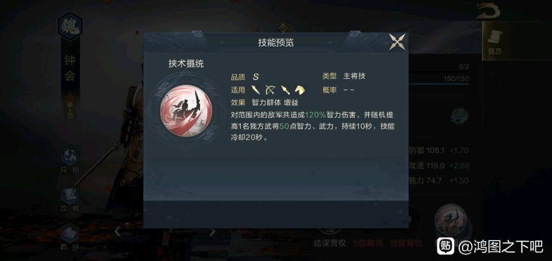
Task: Close the 技能预览 popup with the X
Action: pyautogui.click(x=398, y=42)
